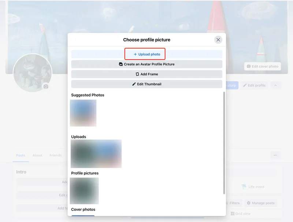Click the Suggested Photos heading

(x=88, y=95)
